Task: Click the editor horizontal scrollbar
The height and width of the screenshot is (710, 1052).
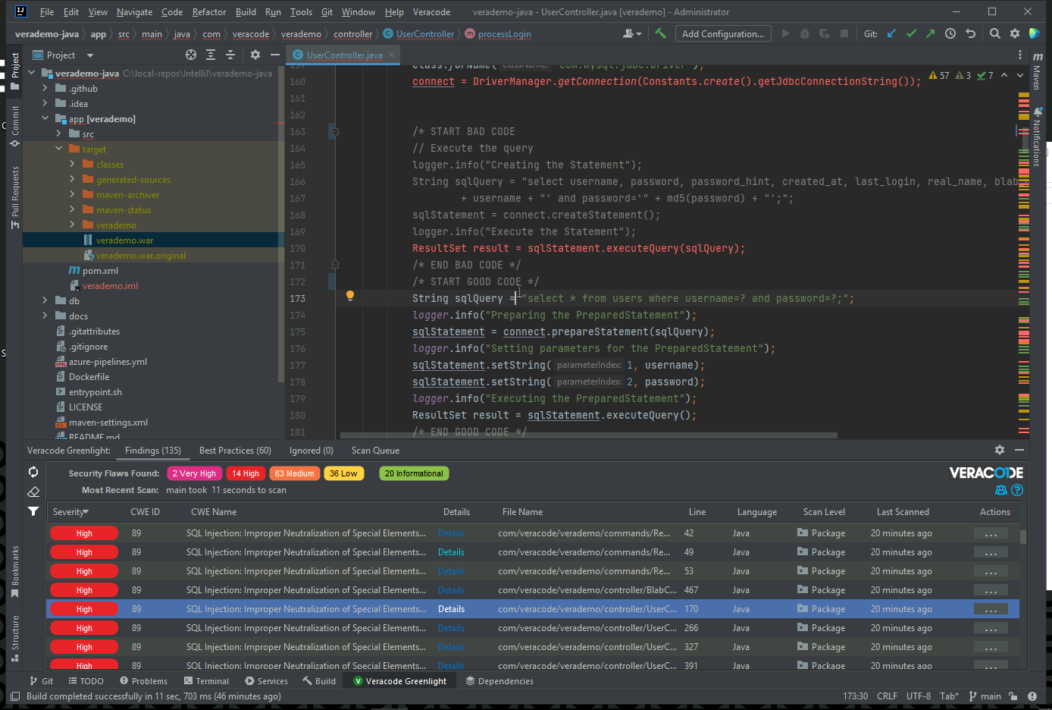Action: pos(589,435)
